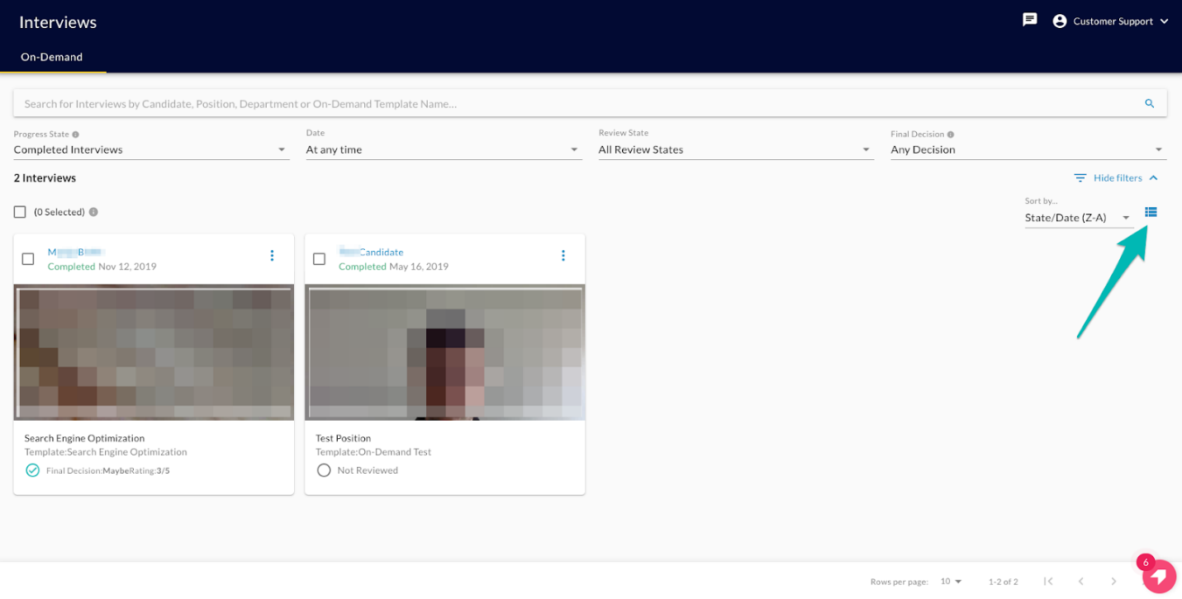This screenshot has height=599, width=1182.
Task: Click the Hide filters link
Action: pos(1118,178)
